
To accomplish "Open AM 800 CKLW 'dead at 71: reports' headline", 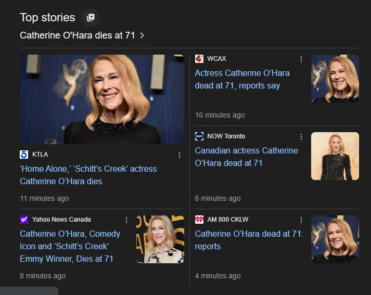I will [x=249, y=240].
